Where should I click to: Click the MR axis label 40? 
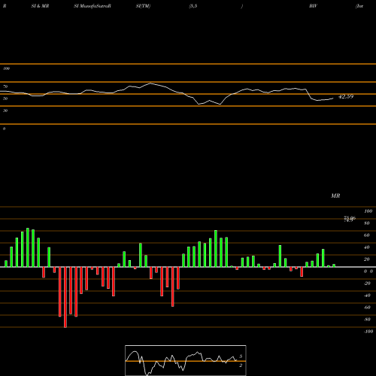pyautogui.click(x=367, y=247)
